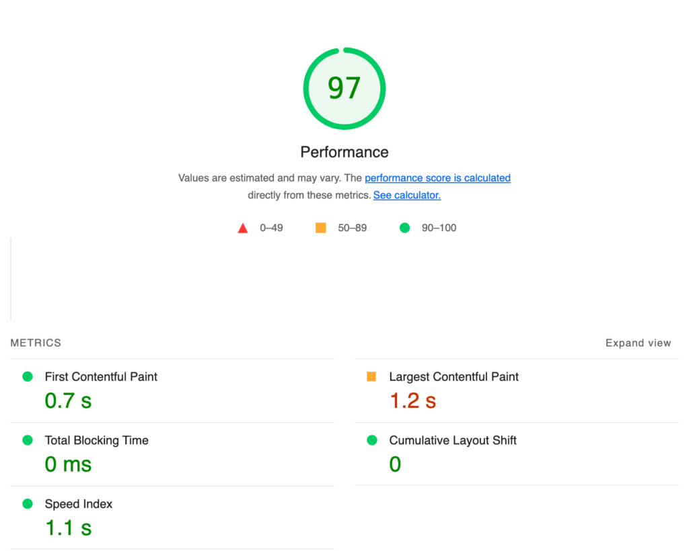Viewport: 689px width, 551px height.
Task: Select the green dot beside Total Blocking Time
Action: 27,440
